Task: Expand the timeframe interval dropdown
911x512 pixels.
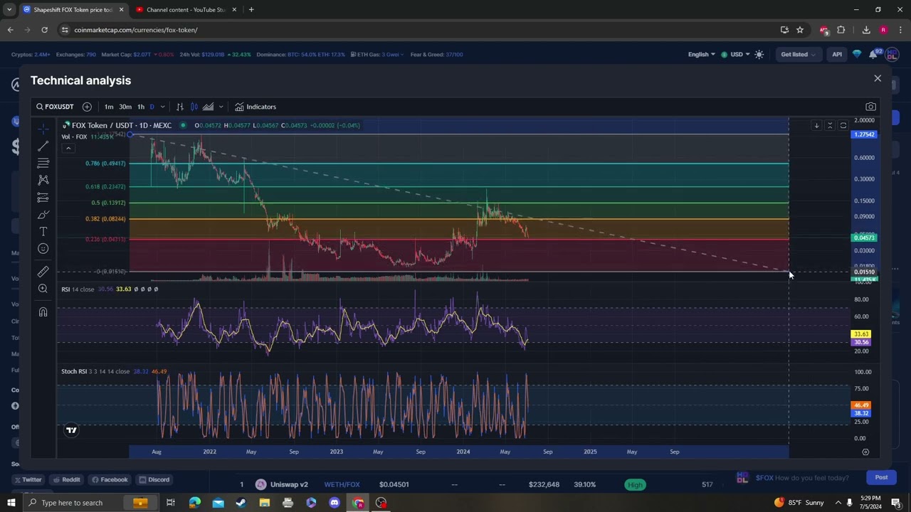Action: click(x=162, y=107)
